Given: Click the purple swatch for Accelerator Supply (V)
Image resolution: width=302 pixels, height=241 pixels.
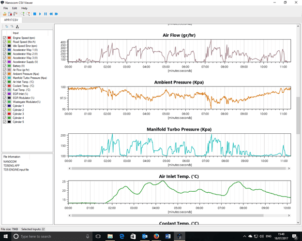Looking at the screenshot, I should (x=9, y=62).
